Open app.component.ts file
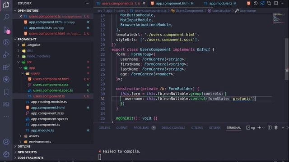This screenshot has height=162, width=289. click(45, 125)
